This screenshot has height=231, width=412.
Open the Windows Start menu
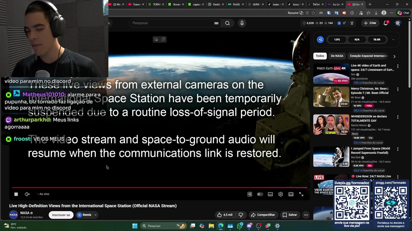coord(135,226)
